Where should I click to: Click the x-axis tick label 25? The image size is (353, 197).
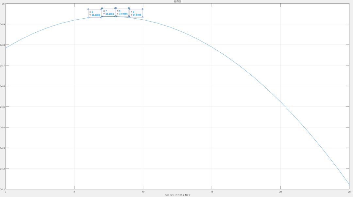[349, 192]
